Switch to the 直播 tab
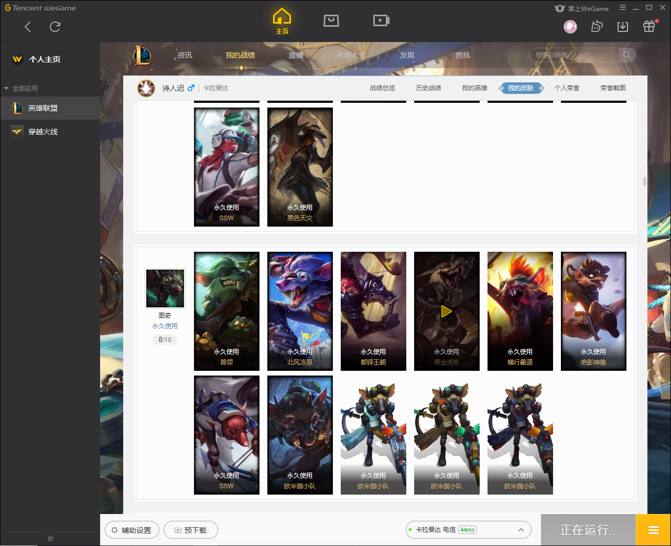Screen dimensions: 671x546 coord(296,55)
